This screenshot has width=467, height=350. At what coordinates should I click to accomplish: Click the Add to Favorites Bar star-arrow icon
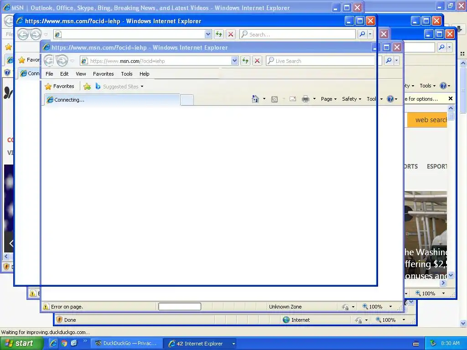coord(87,86)
